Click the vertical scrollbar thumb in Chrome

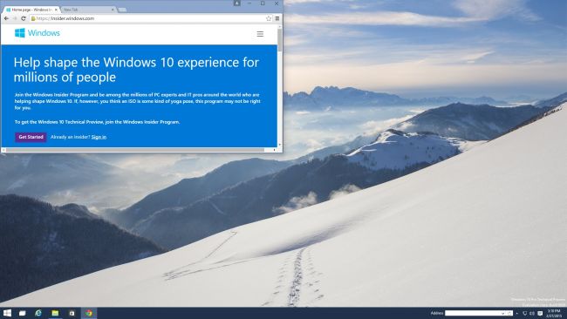coord(279,40)
